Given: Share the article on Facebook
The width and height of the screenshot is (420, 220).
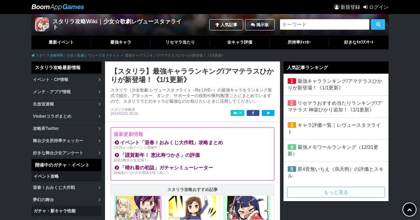Looking at the screenshot, I should tap(253, 113).
